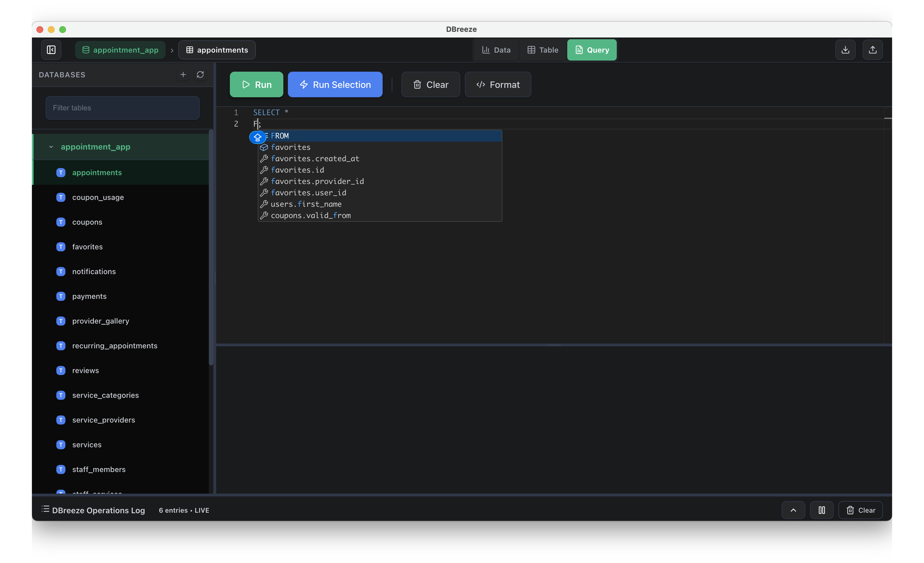
Task: Collapse the appointment_app database tree
Action: click(x=51, y=147)
